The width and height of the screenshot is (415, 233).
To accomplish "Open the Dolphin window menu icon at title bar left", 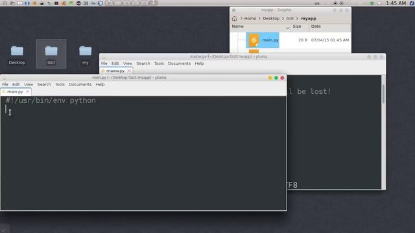I will pos(233,10).
